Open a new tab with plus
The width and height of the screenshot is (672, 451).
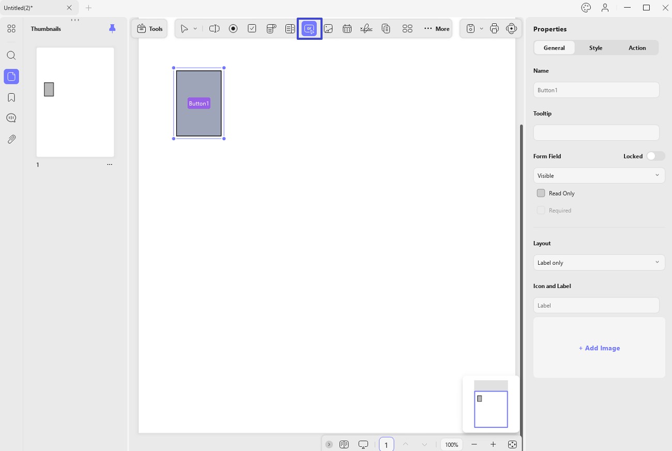[x=88, y=8]
